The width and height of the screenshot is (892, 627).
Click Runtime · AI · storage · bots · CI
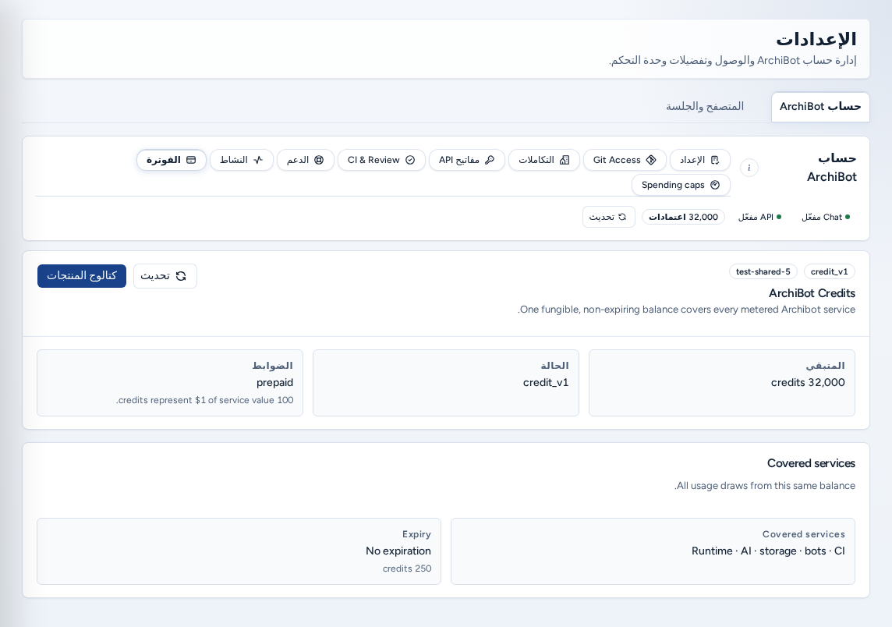pyautogui.click(x=768, y=551)
